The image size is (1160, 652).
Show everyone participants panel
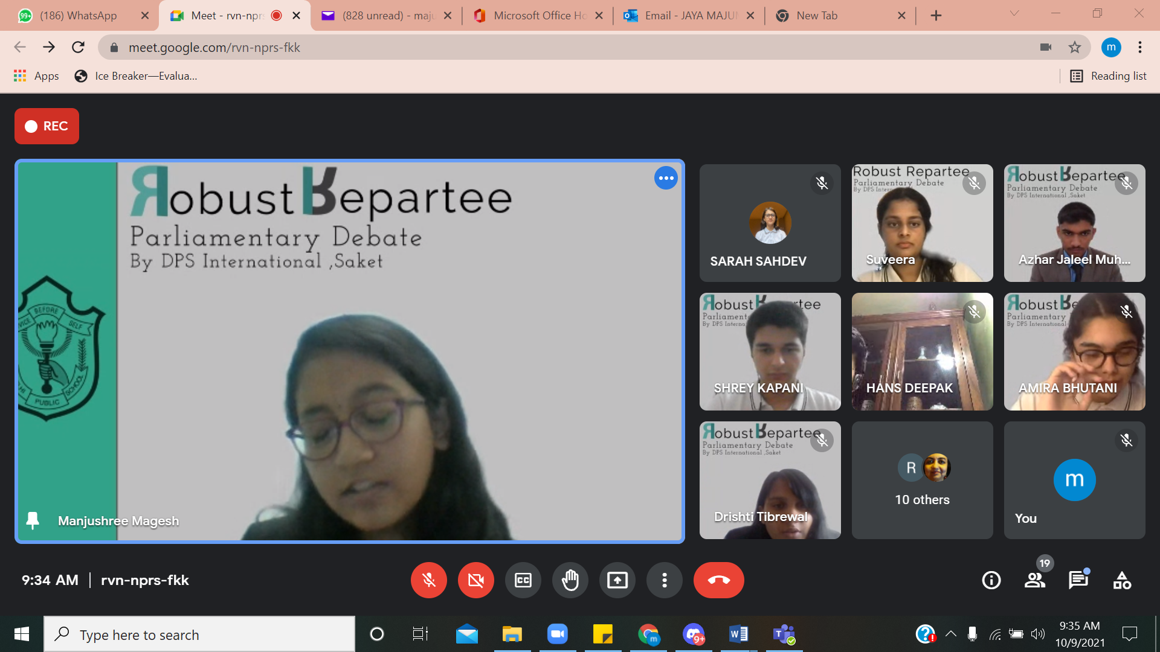[x=1034, y=580]
